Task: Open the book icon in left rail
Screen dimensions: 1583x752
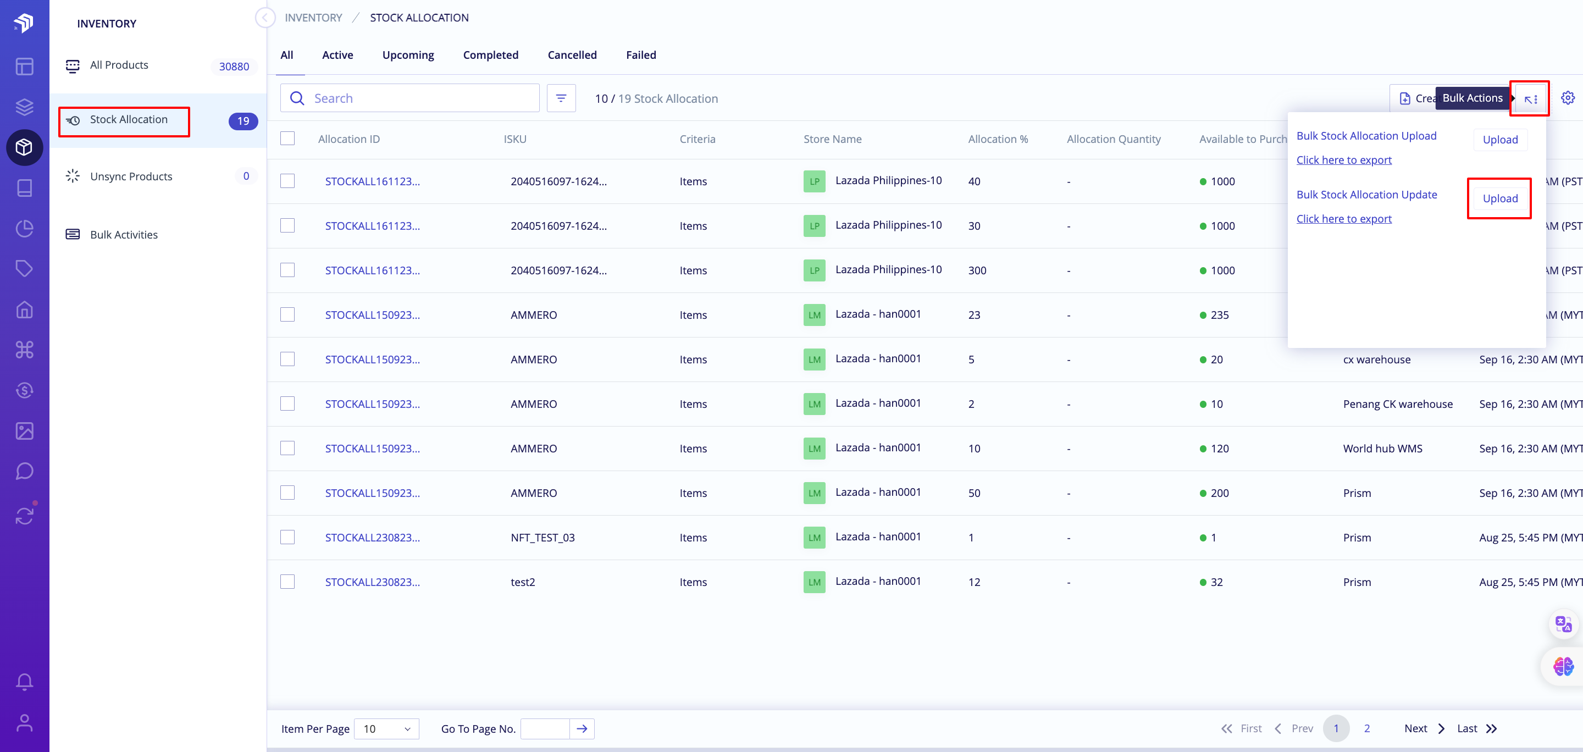Action: [x=24, y=188]
